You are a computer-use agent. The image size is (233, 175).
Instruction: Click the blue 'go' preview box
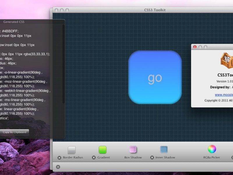tap(155, 77)
